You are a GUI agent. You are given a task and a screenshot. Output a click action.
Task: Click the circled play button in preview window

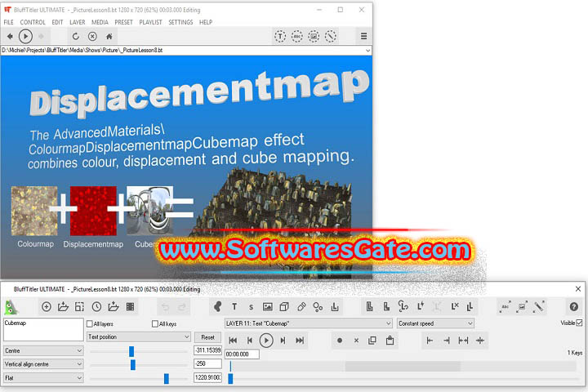coord(25,37)
